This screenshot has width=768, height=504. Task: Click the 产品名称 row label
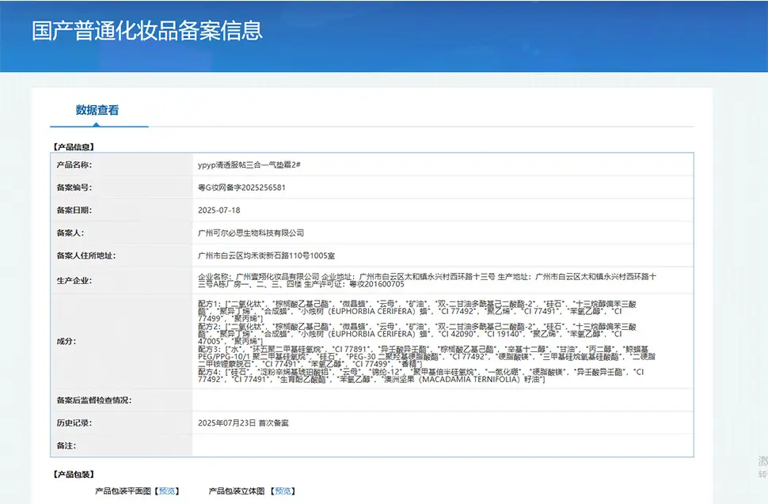[x=74, y=165]
